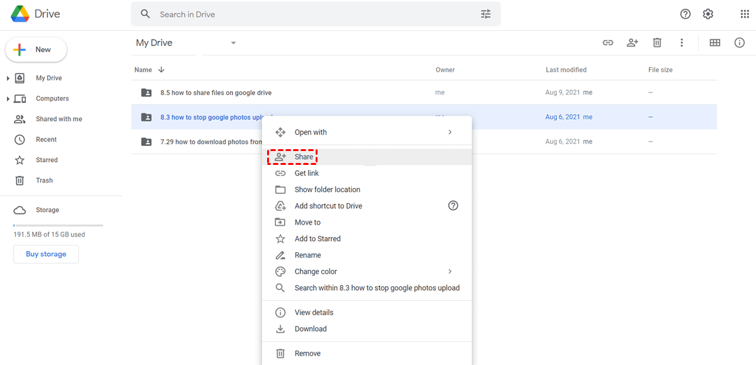Expand the My Drive tree in sidebar
The image size is (756, 365).
point(8,78)
